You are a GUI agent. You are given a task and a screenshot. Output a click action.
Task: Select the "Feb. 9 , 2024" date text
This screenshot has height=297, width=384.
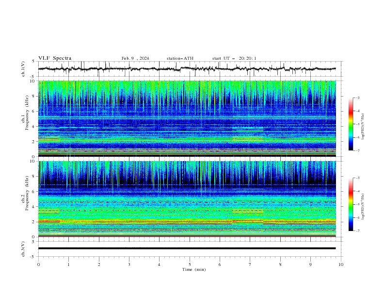[135, 58]
